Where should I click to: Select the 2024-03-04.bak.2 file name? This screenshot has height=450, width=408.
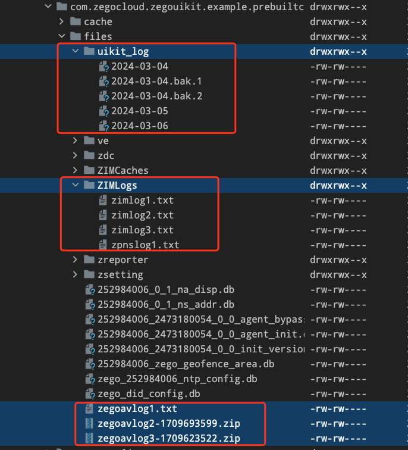point(156,96)
